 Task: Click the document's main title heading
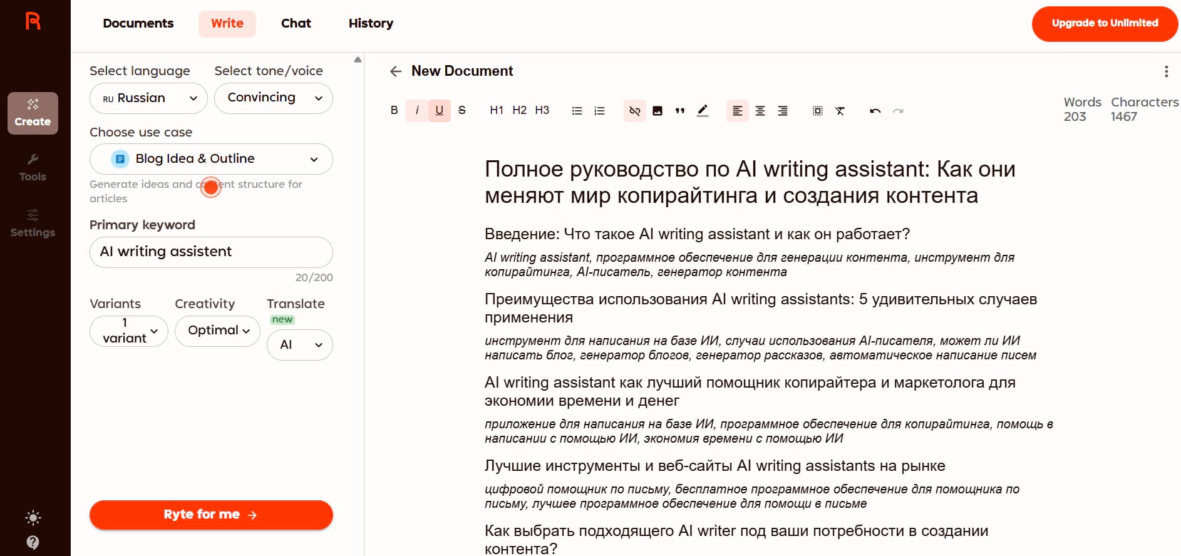750,182
